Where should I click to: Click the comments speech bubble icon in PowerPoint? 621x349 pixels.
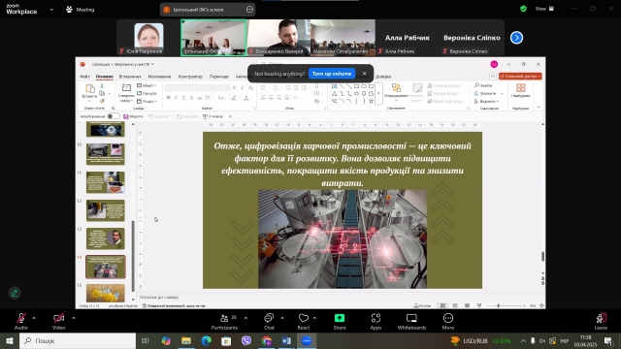coord(493,76)
